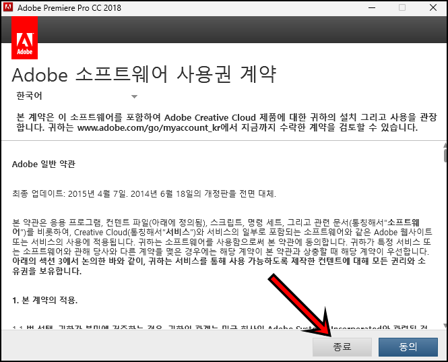Click the bold '아래의 섹션 3에서 논의한' sentence
448x362 pixels.
(x=219, y=266)
